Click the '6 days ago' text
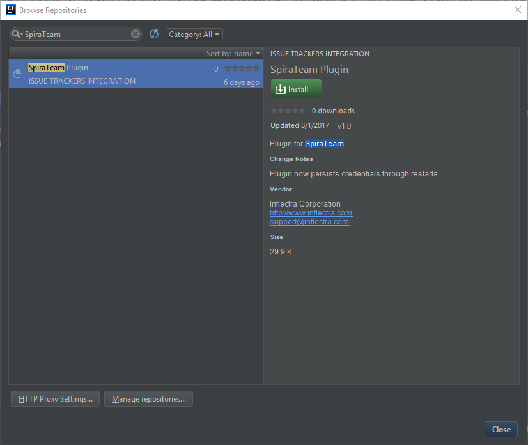Screen dimensions: 528x445 242,82
